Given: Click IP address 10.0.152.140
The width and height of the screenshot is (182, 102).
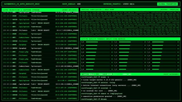Looking at the screenshot, I should click(61, 70).
